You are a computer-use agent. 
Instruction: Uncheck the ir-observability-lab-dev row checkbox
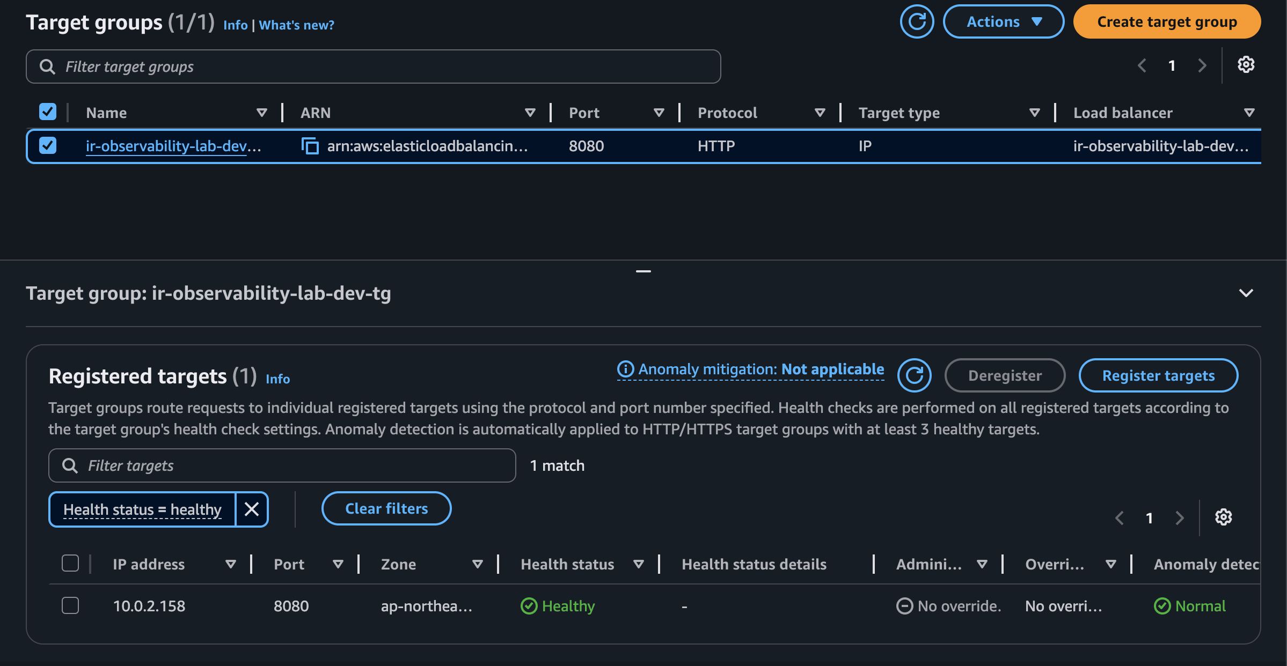(48, 145)
